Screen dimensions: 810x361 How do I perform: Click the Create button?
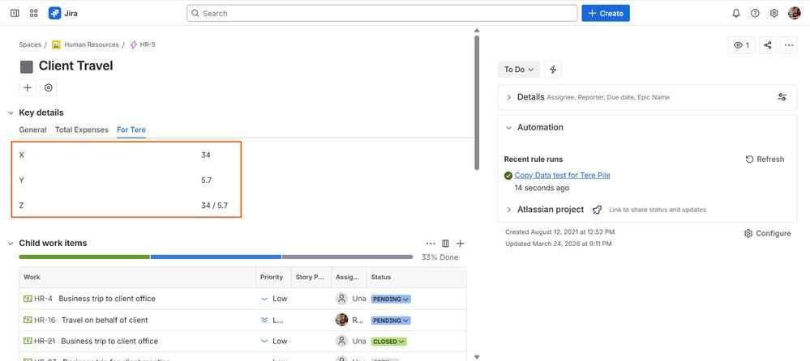click(606, 14)
